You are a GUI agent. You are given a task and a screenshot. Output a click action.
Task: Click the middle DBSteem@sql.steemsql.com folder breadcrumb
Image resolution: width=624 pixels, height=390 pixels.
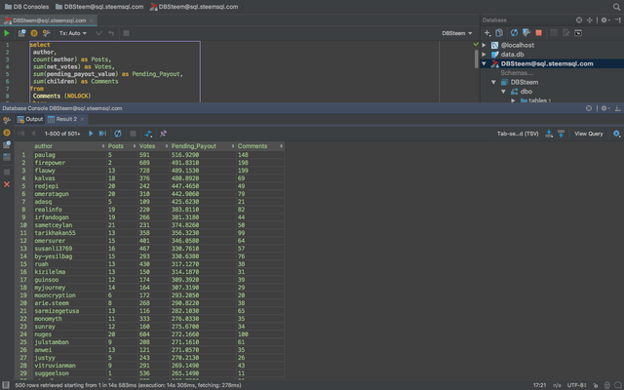tap(99, 7)
